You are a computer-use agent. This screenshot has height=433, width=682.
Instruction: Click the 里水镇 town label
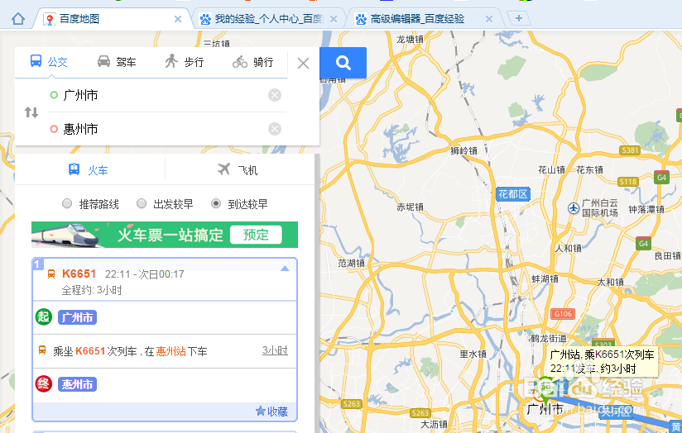click(473, 354)
